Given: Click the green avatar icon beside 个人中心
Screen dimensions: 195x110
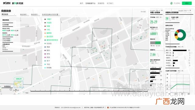Looking at the screenshot, I should pyautogui.click(x=172, y=3).
